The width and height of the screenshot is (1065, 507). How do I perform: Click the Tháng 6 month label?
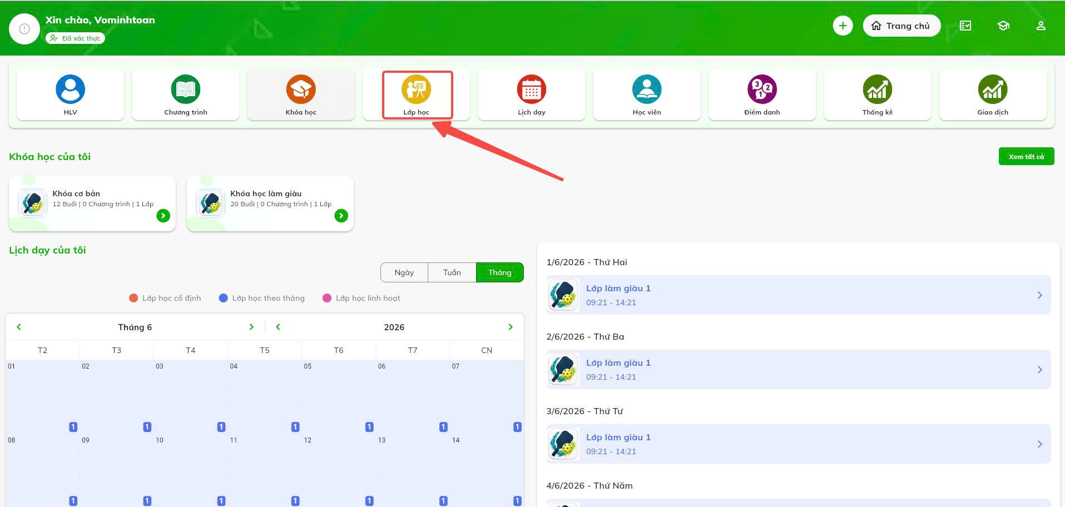[x=135, y=327]
